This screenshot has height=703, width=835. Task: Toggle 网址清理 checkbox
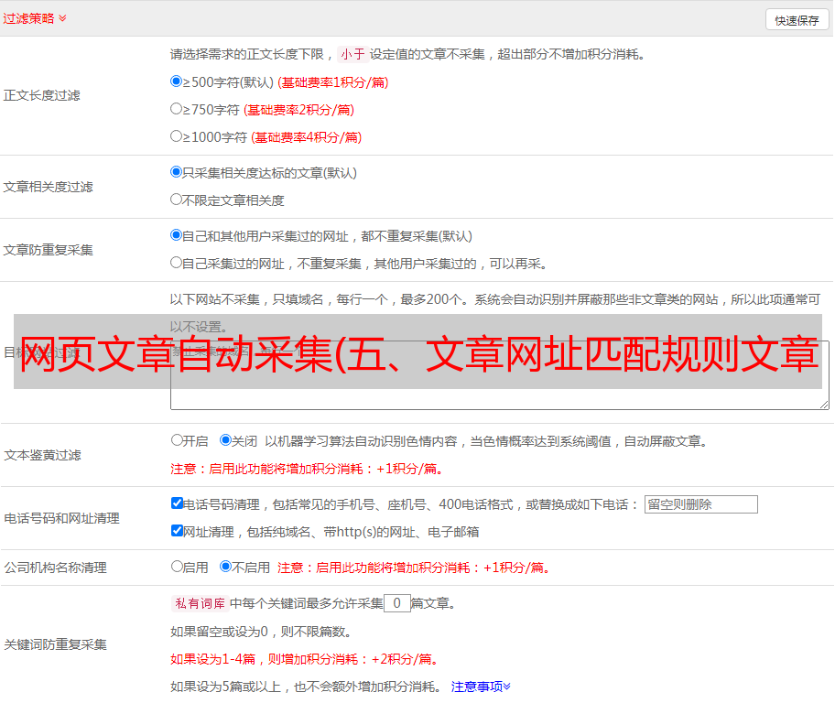coord(177,530)
